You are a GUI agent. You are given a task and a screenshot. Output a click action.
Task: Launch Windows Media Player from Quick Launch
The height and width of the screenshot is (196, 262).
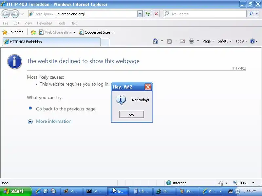53,191
